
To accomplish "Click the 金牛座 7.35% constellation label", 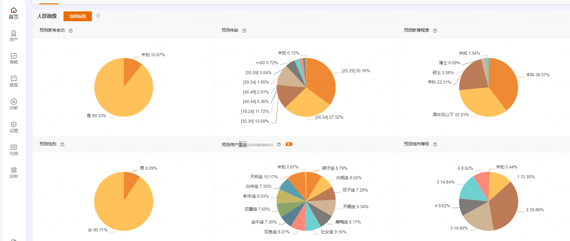I will [264, 222].
